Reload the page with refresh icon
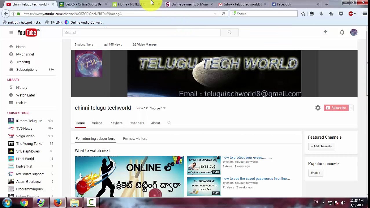Image resolution: width=370 pixels, height=208 pixels. coord(223,14)
